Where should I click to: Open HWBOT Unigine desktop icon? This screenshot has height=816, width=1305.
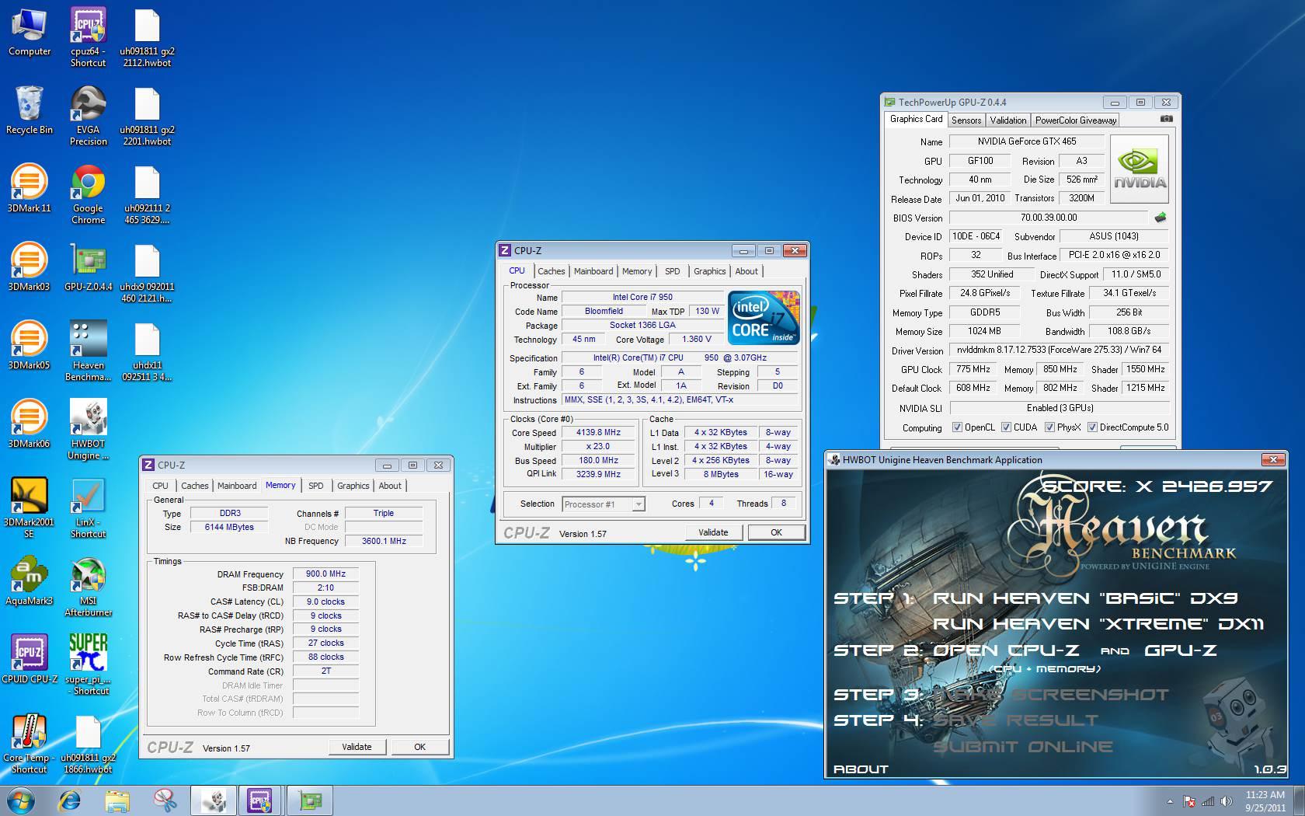tap(88, 430)
